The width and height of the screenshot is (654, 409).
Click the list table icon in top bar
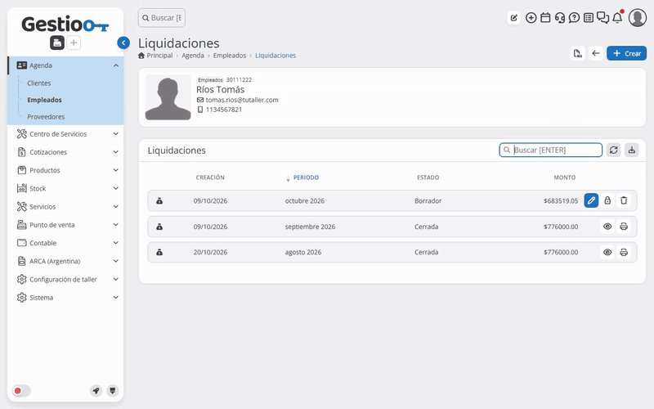click(x=589, y=18)
